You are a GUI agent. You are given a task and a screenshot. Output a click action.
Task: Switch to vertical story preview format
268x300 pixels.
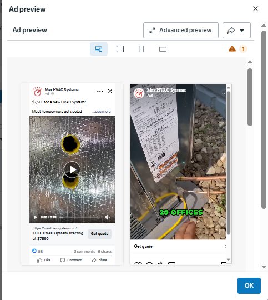141,49
